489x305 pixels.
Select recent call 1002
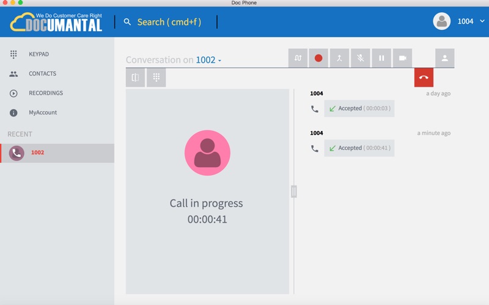(57, 153)
